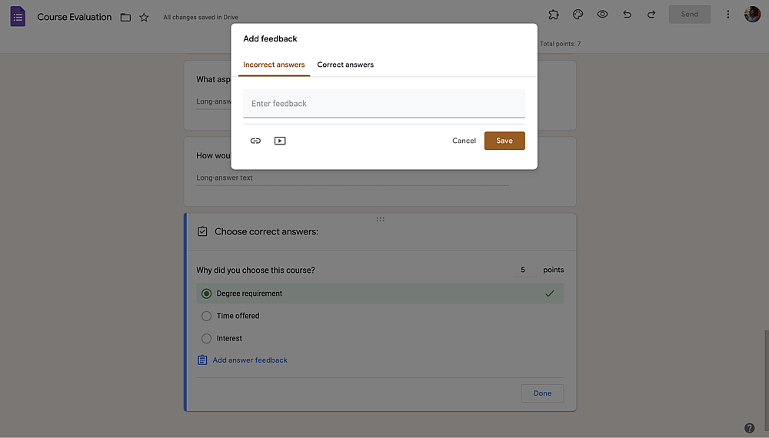Add a YouTube video to feedback
Screen dimensions: 769x438
(280, 141)
